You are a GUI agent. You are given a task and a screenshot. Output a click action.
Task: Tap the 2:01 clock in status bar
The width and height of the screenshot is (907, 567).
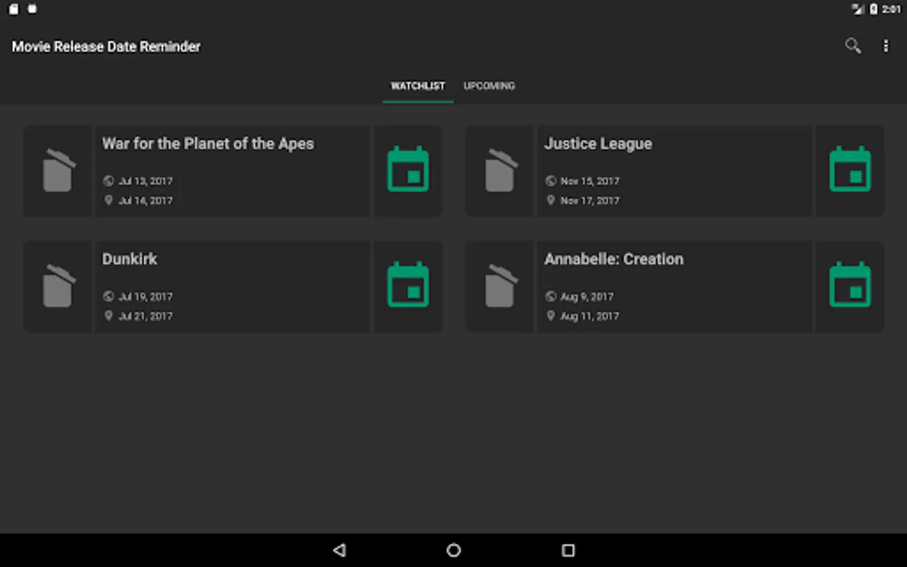coord(891,9)
